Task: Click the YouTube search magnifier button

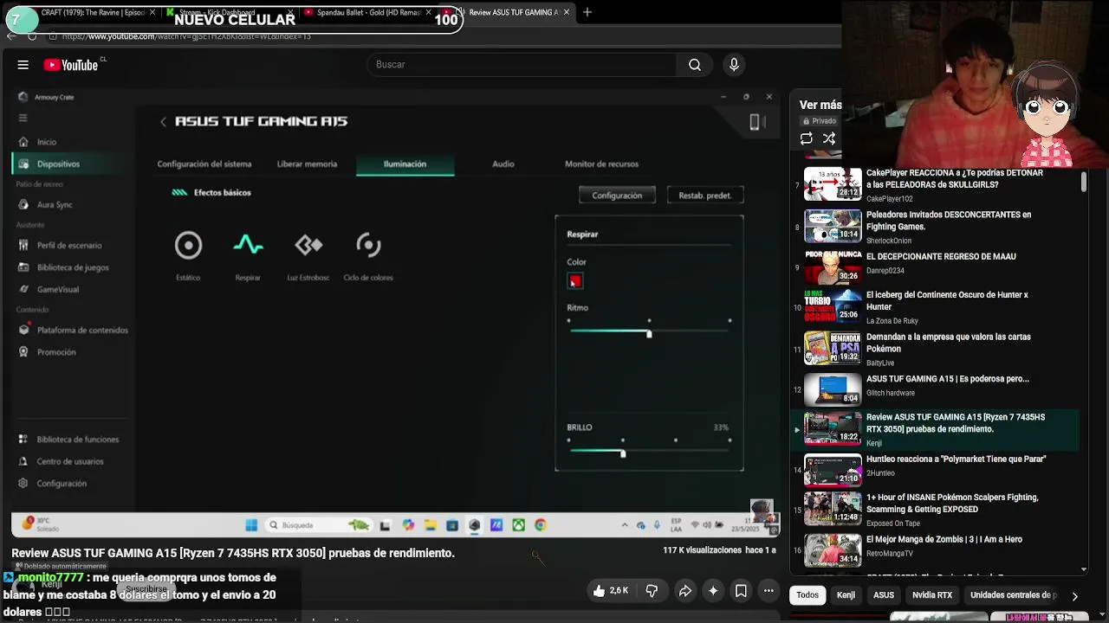Action: coord(695,65)
